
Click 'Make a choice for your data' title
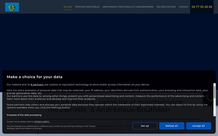pos(35,77)
